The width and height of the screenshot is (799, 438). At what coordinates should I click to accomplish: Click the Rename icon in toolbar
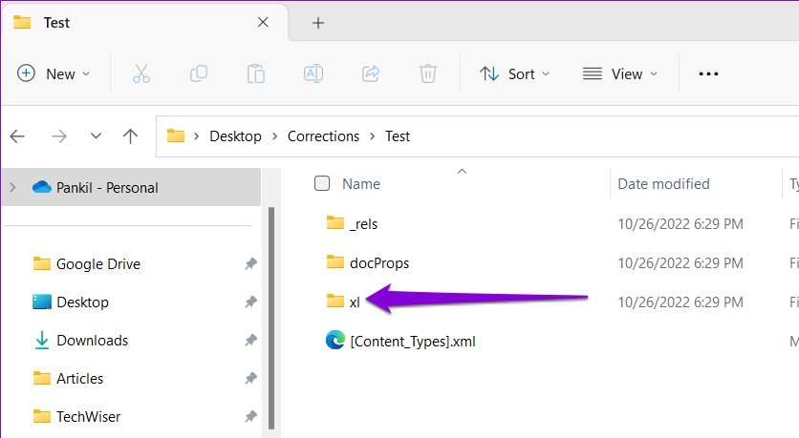click(313, 73)
